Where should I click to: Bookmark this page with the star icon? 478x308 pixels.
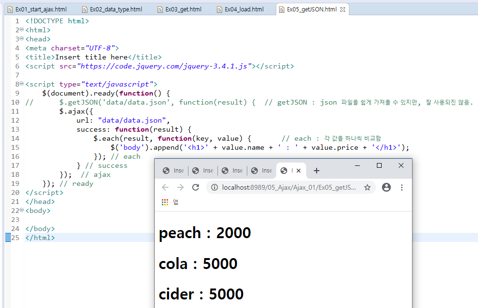coord(367,187)
